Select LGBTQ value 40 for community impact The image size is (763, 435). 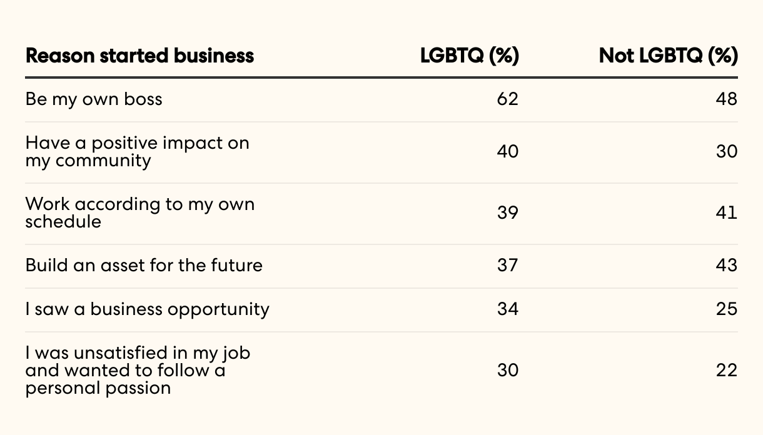pyautogui.click(x=507, y=152)
